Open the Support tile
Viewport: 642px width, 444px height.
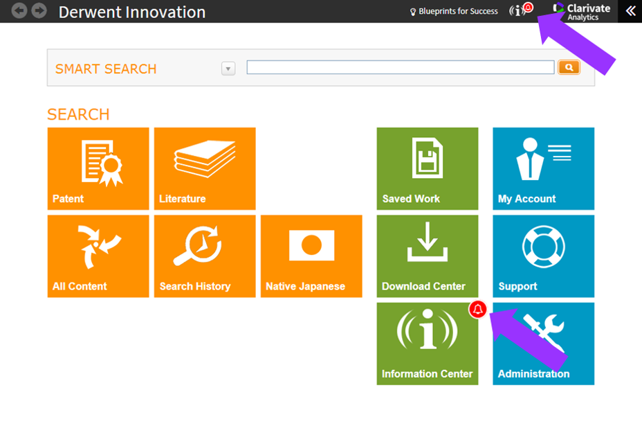click(x=543, y=256)
